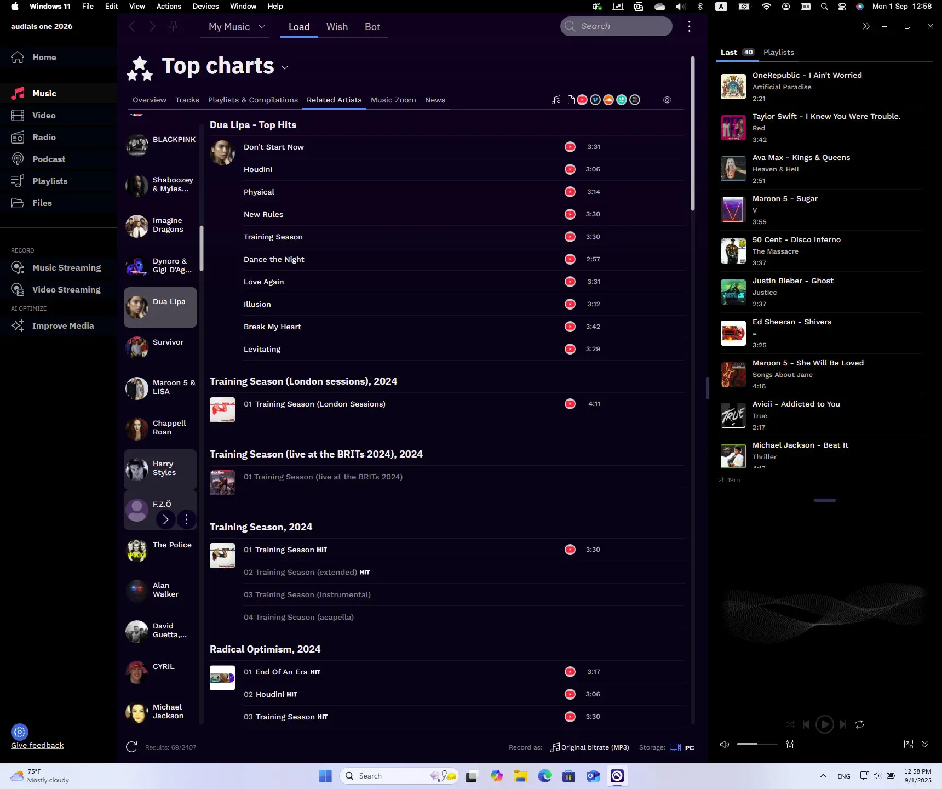This screenshot has width=942, height=789.
Task: Open Improve Media in sidebar
Action: (x=63, y=325)
